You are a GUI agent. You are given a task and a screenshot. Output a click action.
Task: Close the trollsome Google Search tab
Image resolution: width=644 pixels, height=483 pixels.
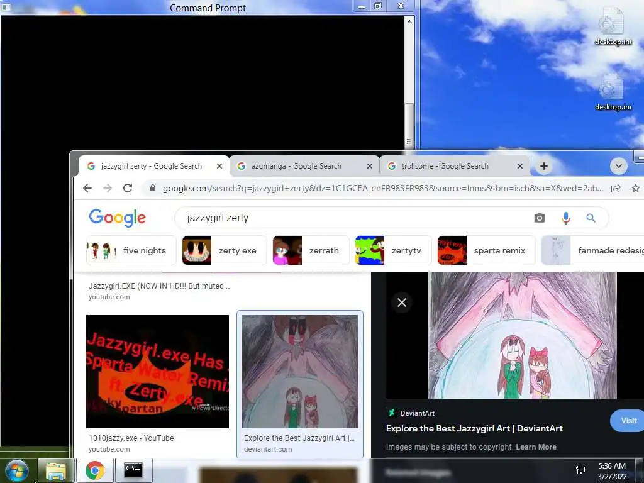pos(520,166)
